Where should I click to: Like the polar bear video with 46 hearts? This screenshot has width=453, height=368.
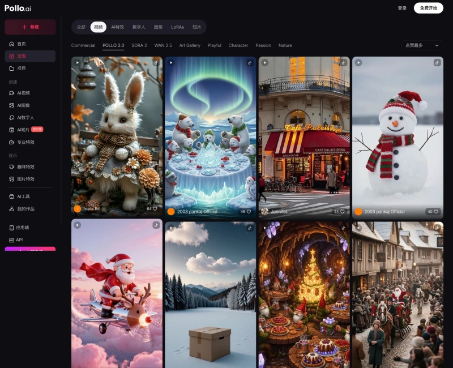[x=250, y=212]
